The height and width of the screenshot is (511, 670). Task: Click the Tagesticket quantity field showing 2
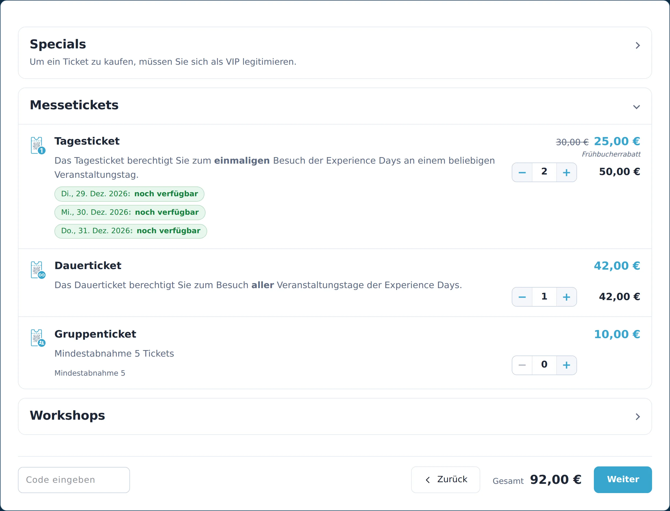[544, 172]
